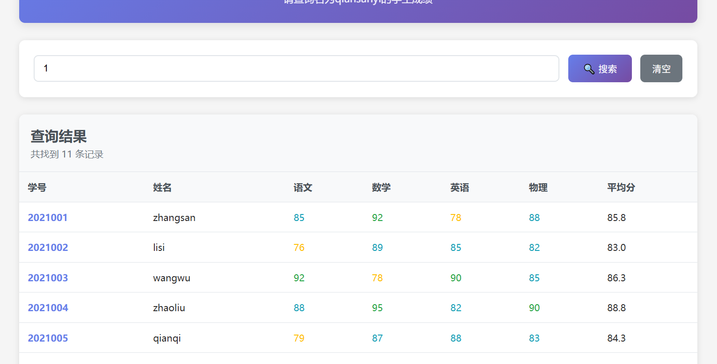Click qianqi's 物理 score 83
Screen dimensions: 717x364
535,338
